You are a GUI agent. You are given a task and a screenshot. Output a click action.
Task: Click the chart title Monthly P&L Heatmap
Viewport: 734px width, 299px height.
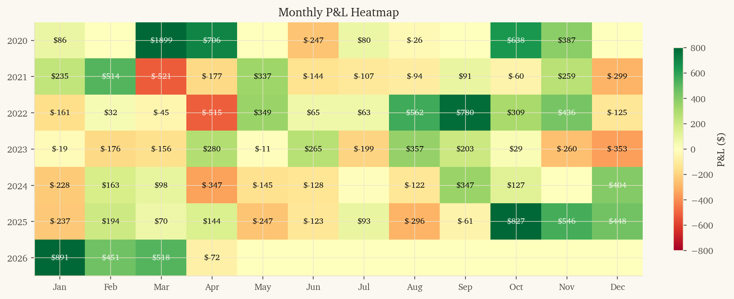tap(338, 12)
